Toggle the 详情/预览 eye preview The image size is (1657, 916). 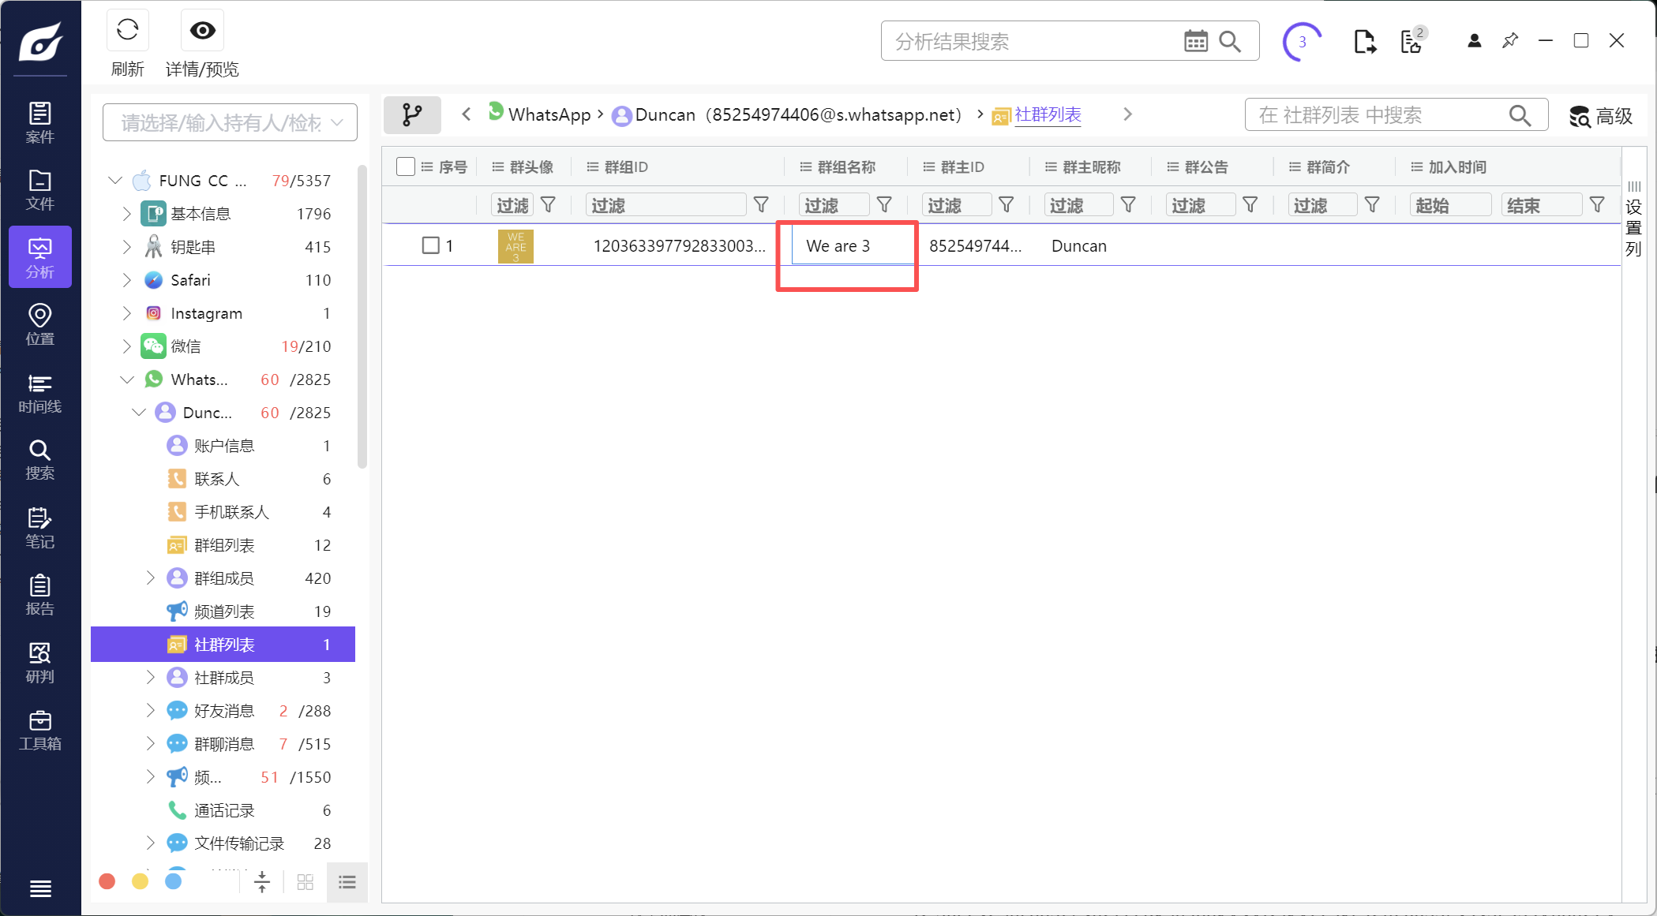202,32
